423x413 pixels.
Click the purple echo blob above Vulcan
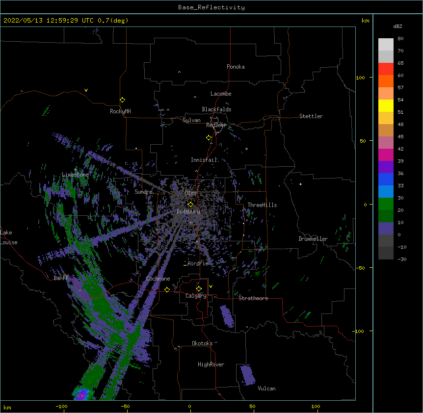point(248,375)
